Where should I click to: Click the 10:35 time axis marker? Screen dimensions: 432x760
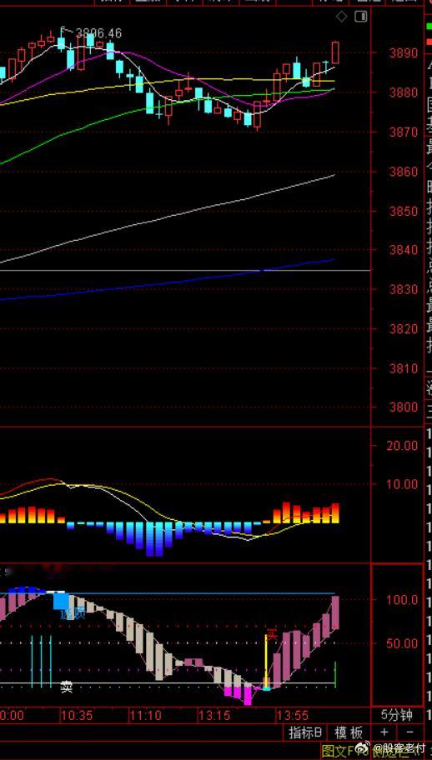(75, 715)
